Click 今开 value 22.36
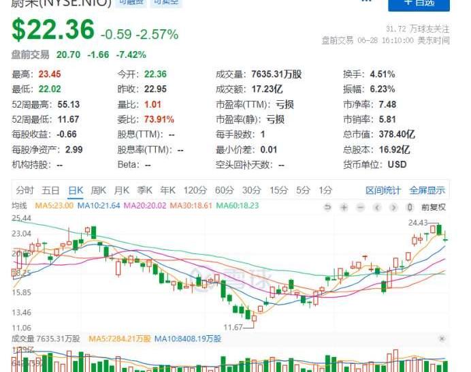471x372 pixels. tap(155, 74)
